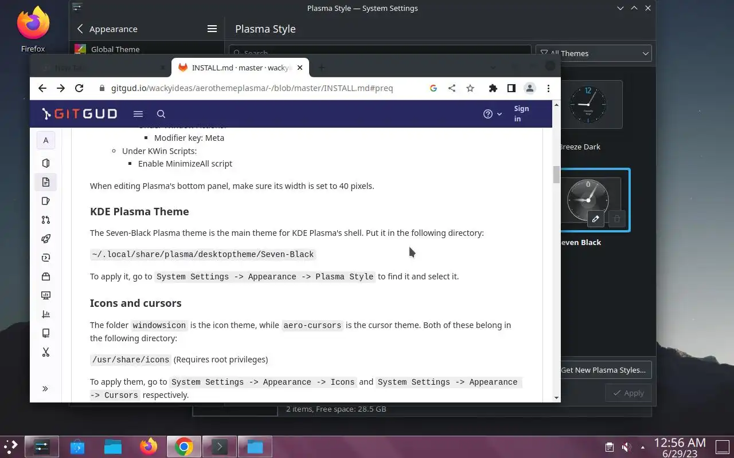Click the KDE Plasma Theme heading
The height and width of the screenshot is (458, 734).
click(x=139, y=211)
